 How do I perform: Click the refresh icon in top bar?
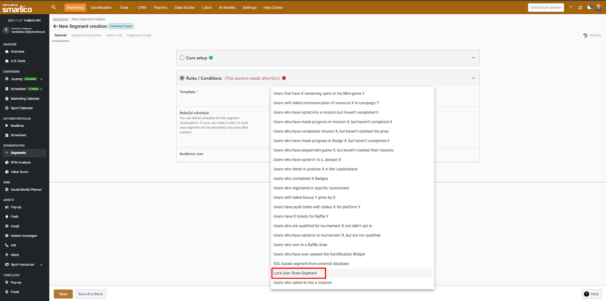coord(580,8)
